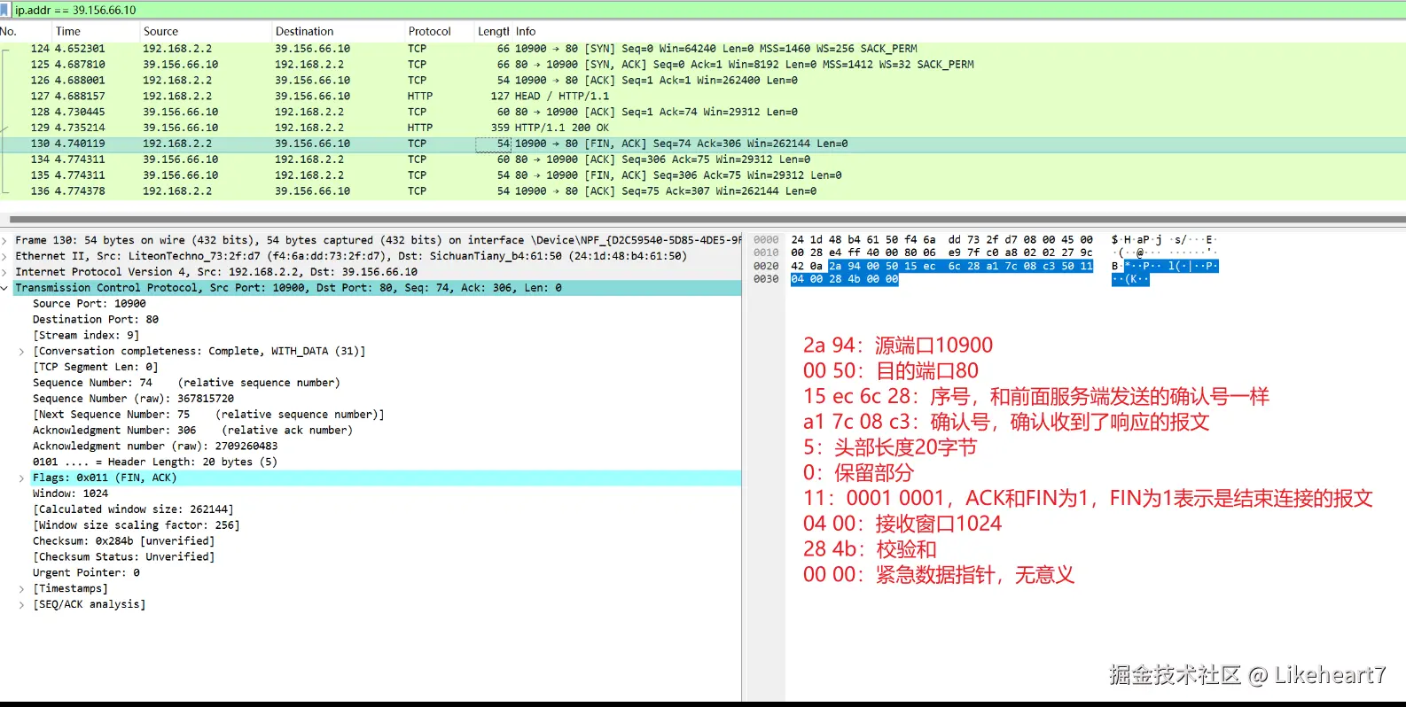Click highlighted hex bytes 04 00 28 4b
Screen dimensions: 1406x707
[x=825, y=279]
